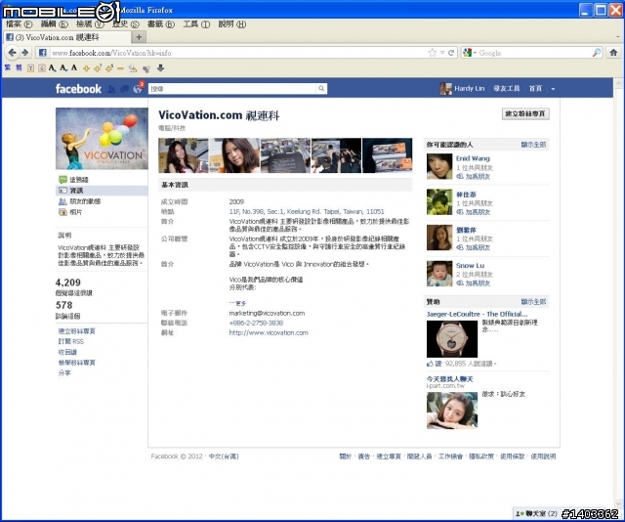Viewport: 625px width, 522px height.
Task: Click into the Facebook search field
Action: click(x=232, y=89)
